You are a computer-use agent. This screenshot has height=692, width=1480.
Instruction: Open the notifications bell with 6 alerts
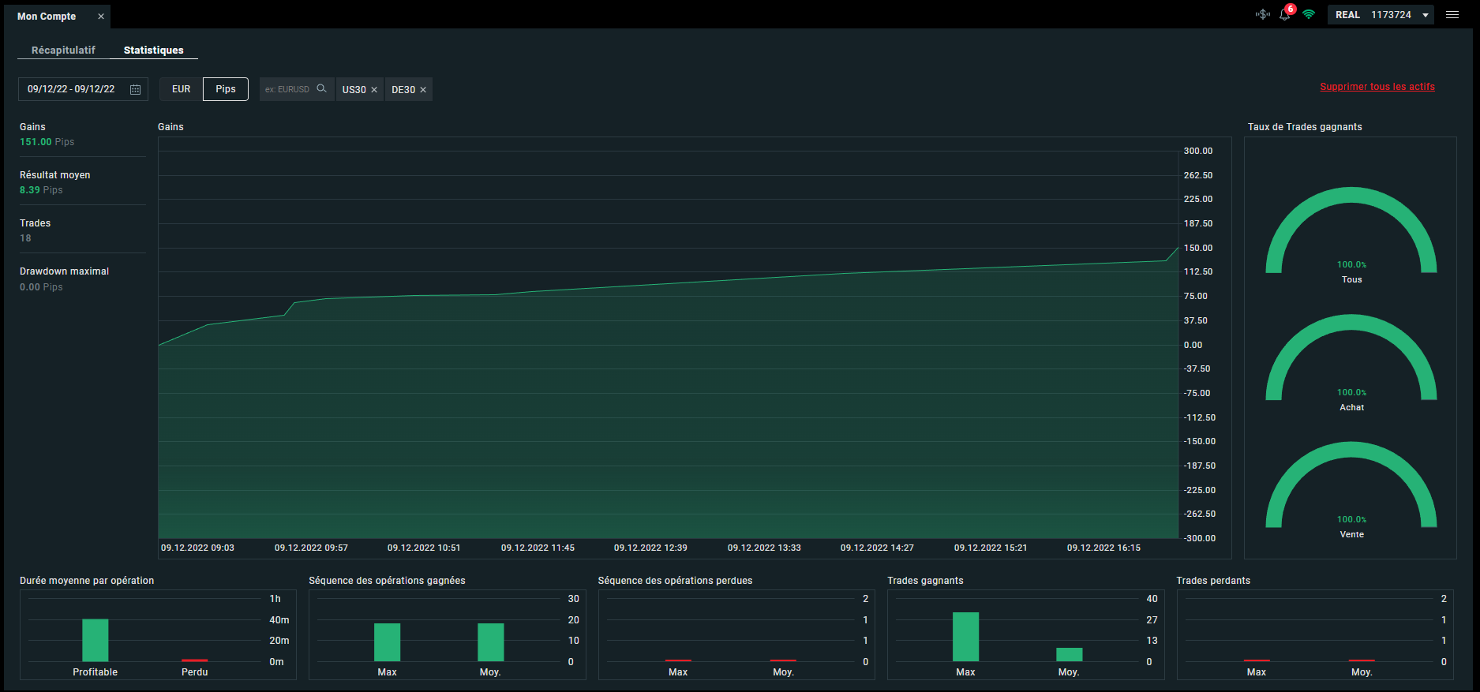point(1285,15)
